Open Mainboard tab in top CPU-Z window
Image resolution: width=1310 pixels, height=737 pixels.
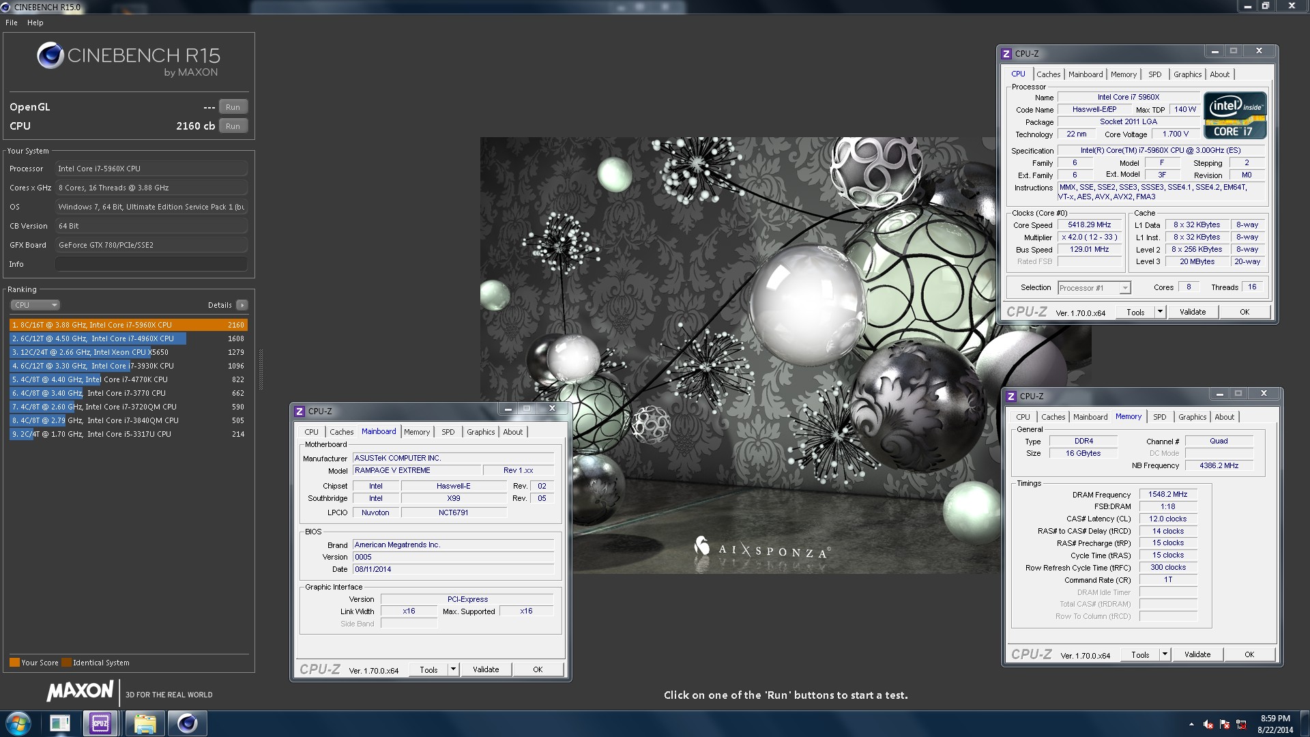coord(1086,74)
